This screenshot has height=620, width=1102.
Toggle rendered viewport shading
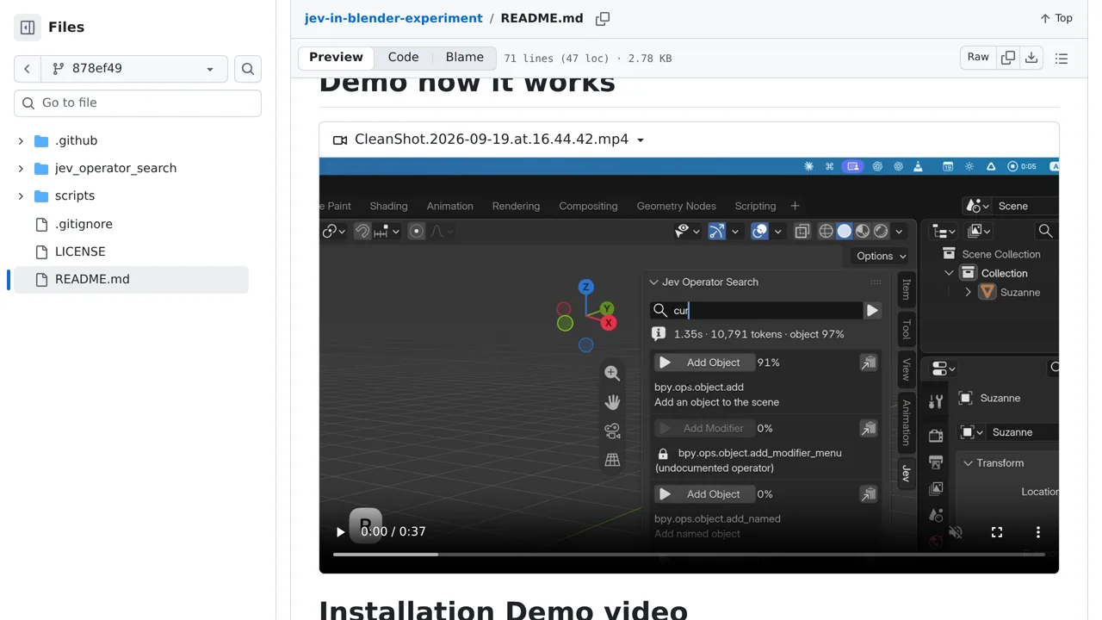(x=881, y=231)
